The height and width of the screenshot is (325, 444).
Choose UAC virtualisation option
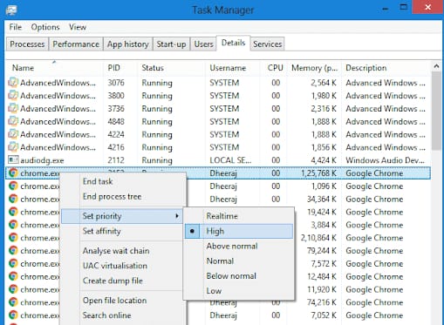(122, 266)
